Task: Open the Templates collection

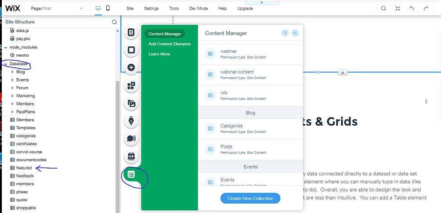Action: coord(26,128)
